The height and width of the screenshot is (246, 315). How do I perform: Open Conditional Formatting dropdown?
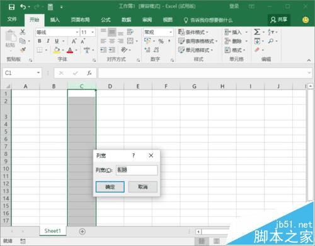pos(193,32)
